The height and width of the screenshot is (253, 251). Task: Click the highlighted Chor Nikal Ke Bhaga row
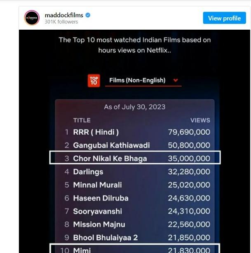135,158
